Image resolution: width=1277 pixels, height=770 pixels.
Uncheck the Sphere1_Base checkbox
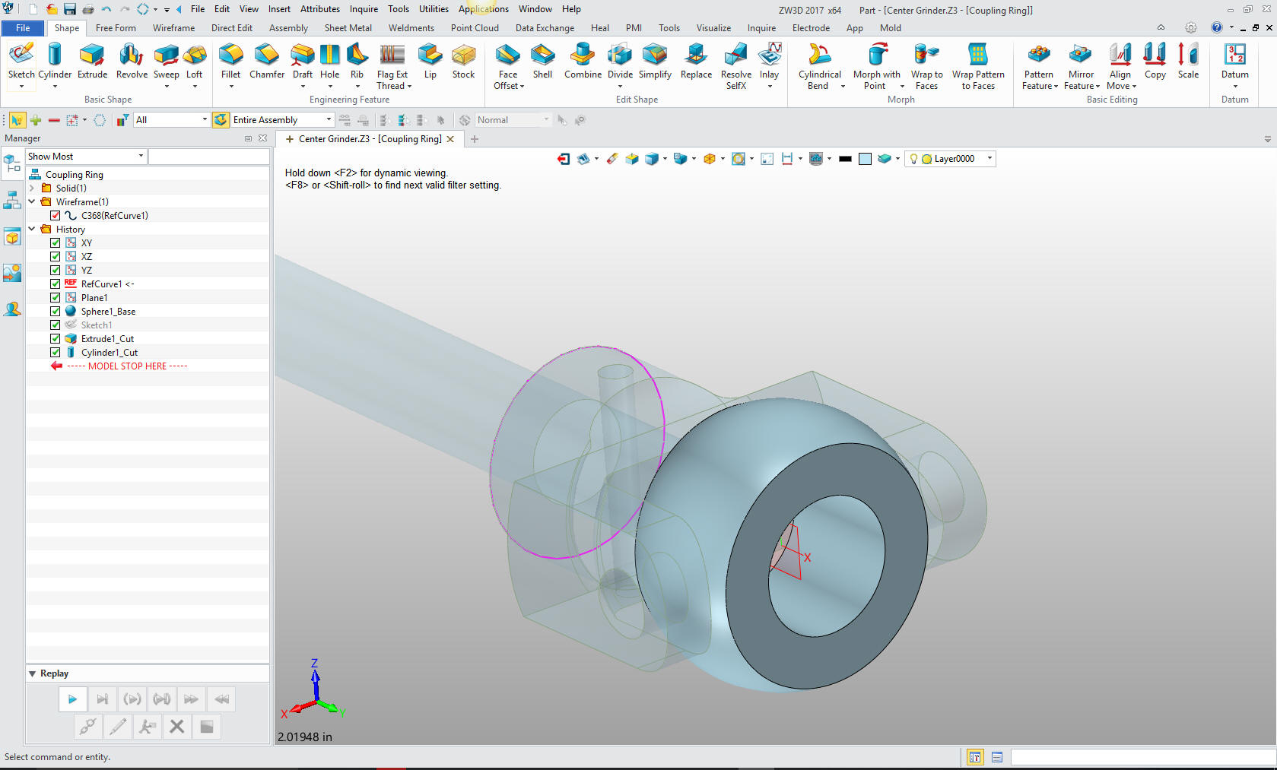click(55, 312)
